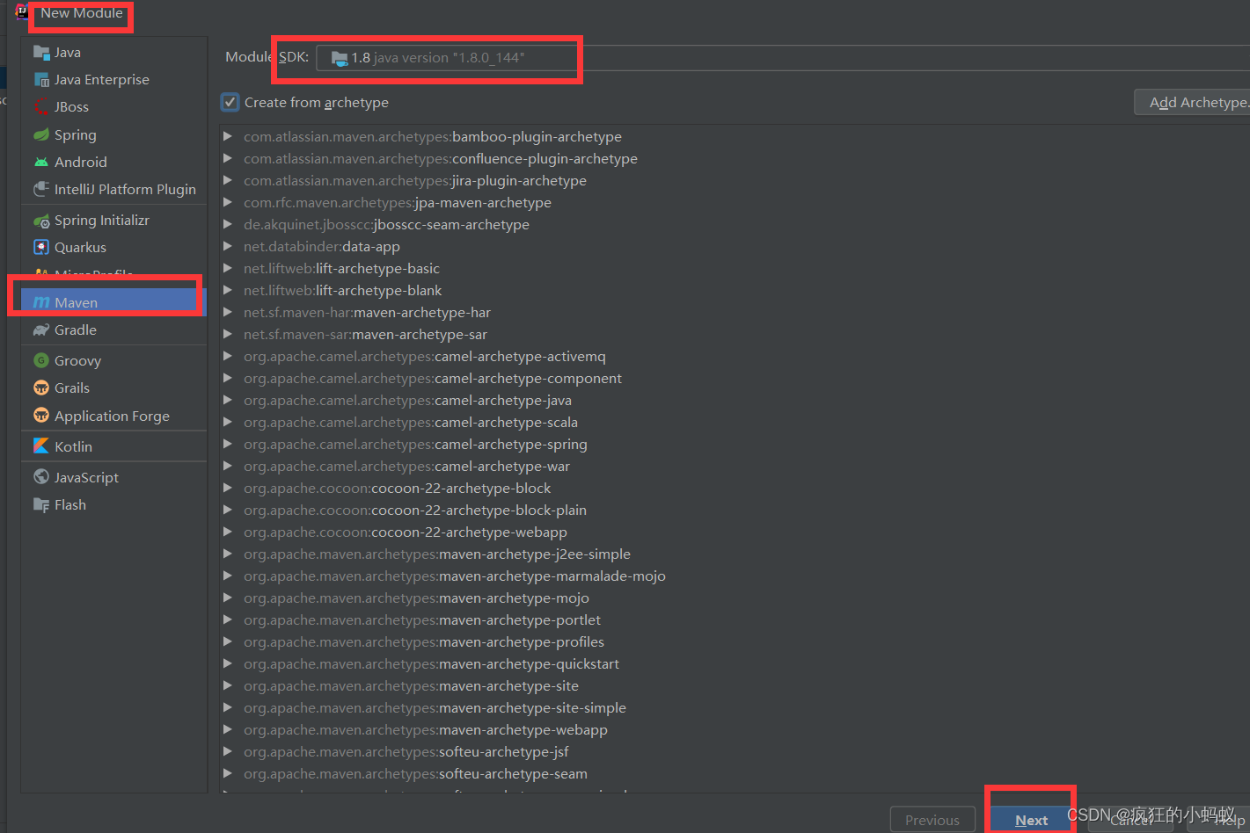Expand lift-archetype-basic node
This screenshot has height=833, width=1250.
pyautogui.click(x=228, y=269)
